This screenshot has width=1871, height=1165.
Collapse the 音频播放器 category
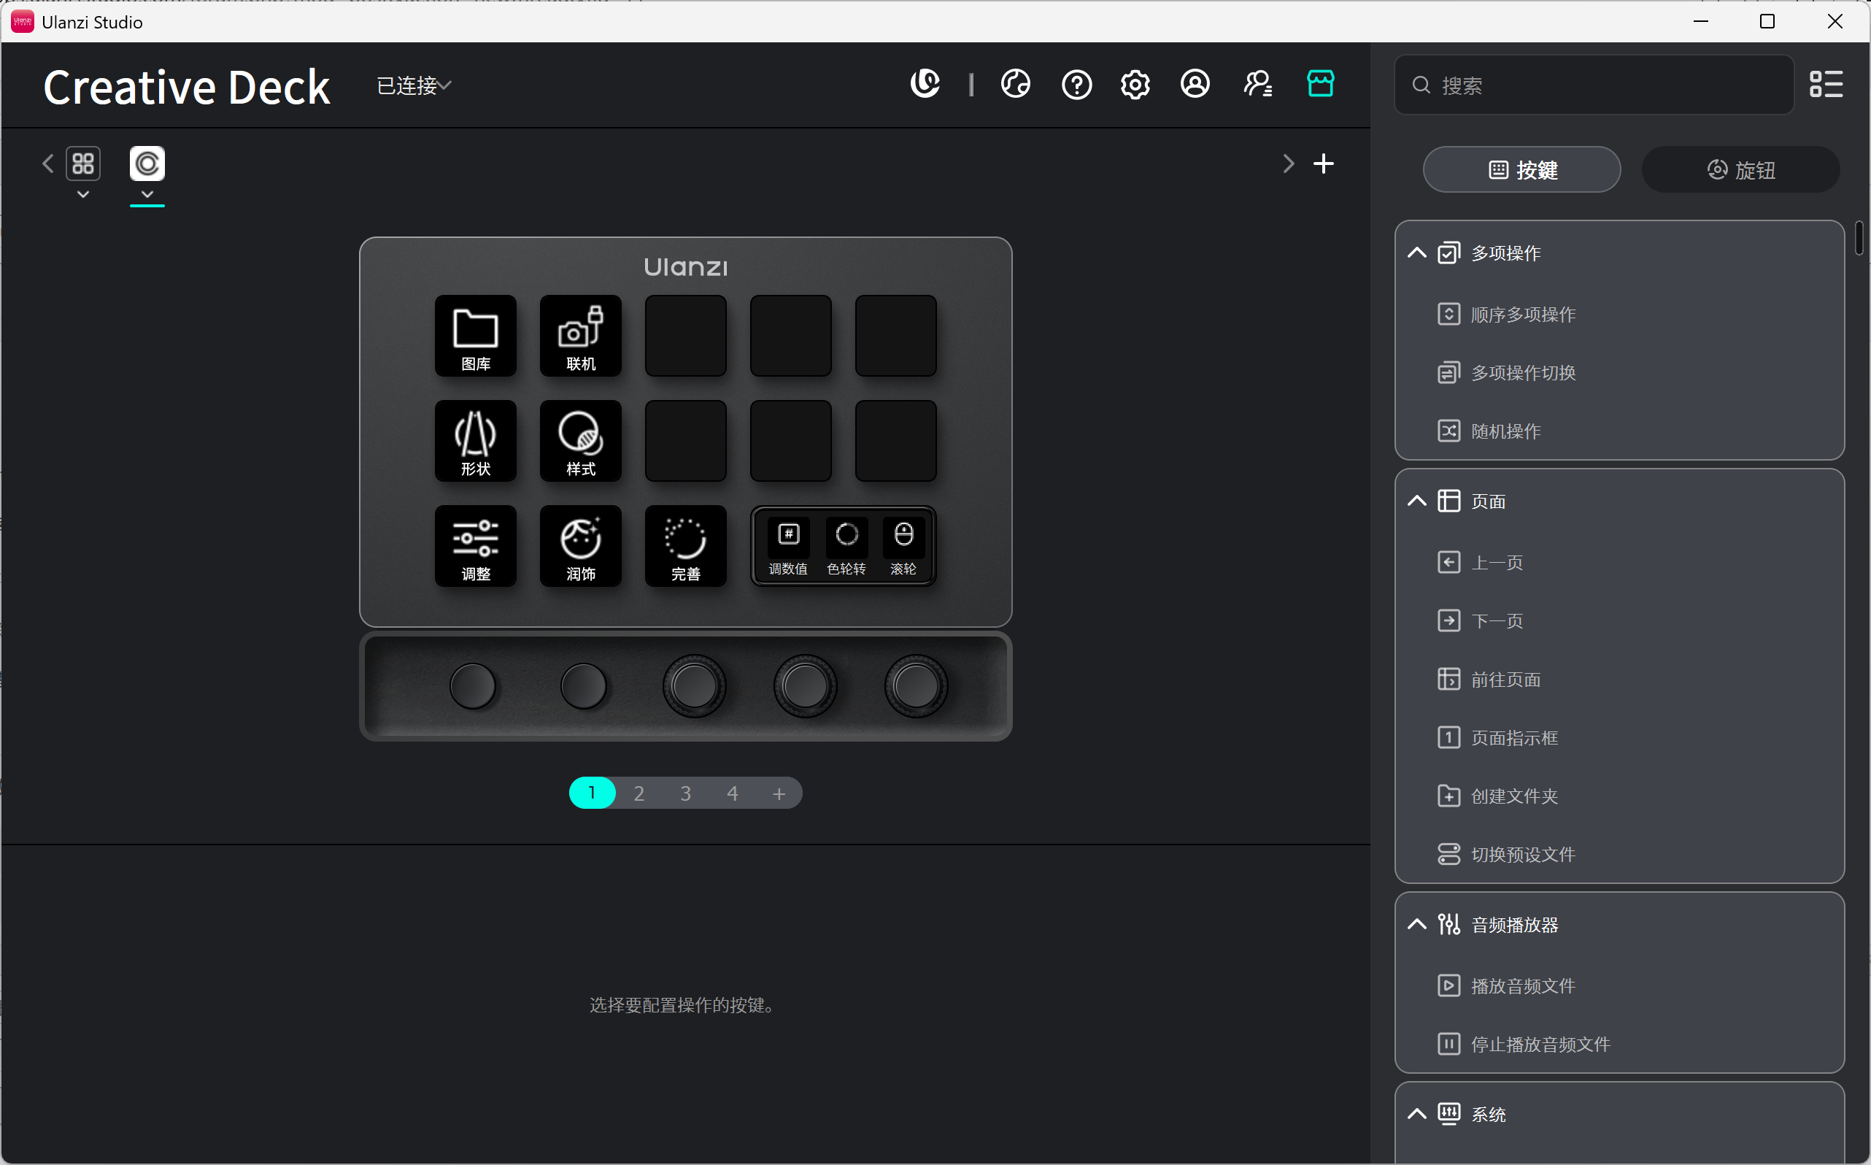[x=1416, y=924]
